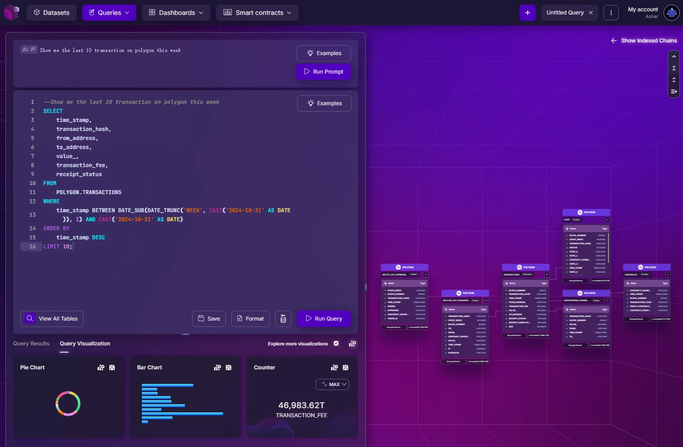Open Bar Chart configuration settings icon
Image resolution: width=683 pixels, height=447 pixels.
point(217,368)
